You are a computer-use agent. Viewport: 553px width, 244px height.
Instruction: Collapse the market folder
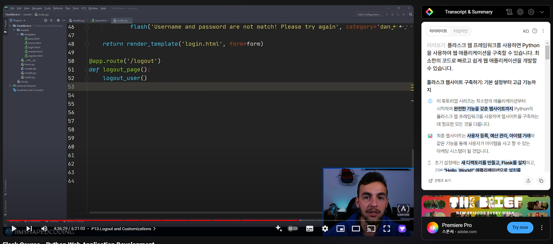point(14,30)
